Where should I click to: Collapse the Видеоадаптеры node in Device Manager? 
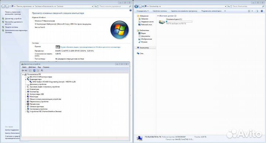tap(26, 79)
